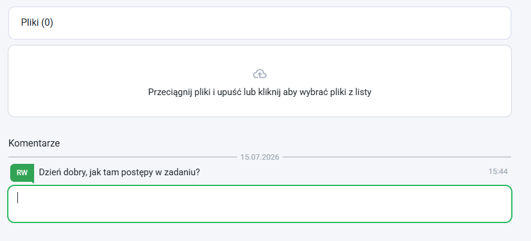Click the right end of the comment input box

pyautogui.click(x=501, y=204)
